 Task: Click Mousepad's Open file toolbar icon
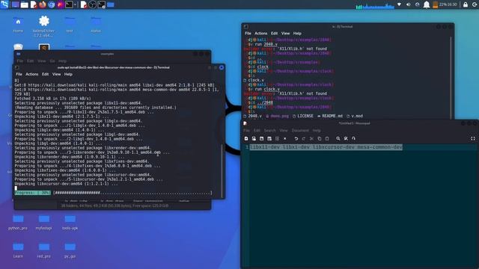254,138
